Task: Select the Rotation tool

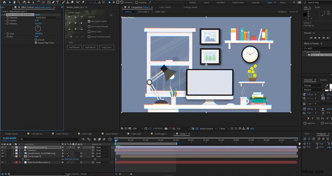Action: 39,2
